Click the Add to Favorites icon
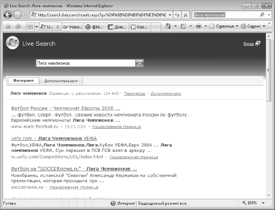Viewport: 275px width, 210px height. (17, 26)
